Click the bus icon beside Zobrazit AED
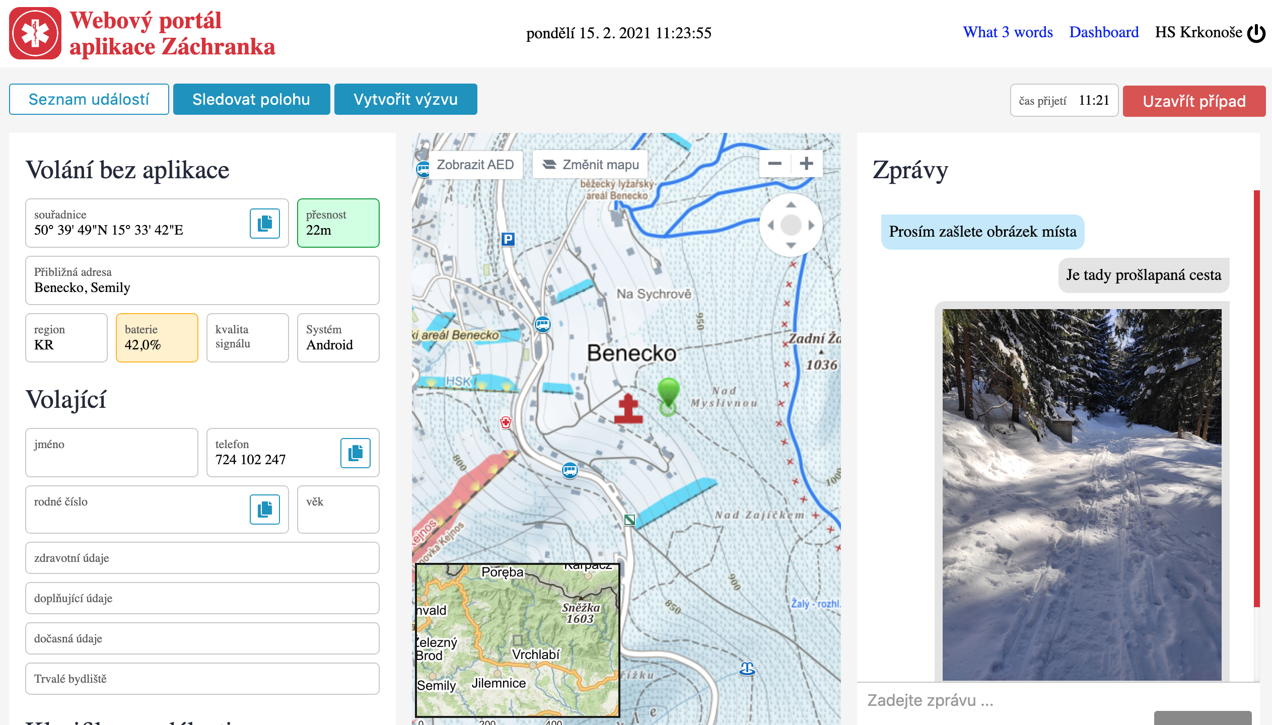This screenshot has height=725, width=1272. 422,169
